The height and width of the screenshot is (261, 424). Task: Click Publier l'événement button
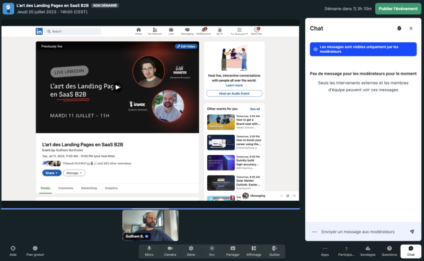[398, 8]
